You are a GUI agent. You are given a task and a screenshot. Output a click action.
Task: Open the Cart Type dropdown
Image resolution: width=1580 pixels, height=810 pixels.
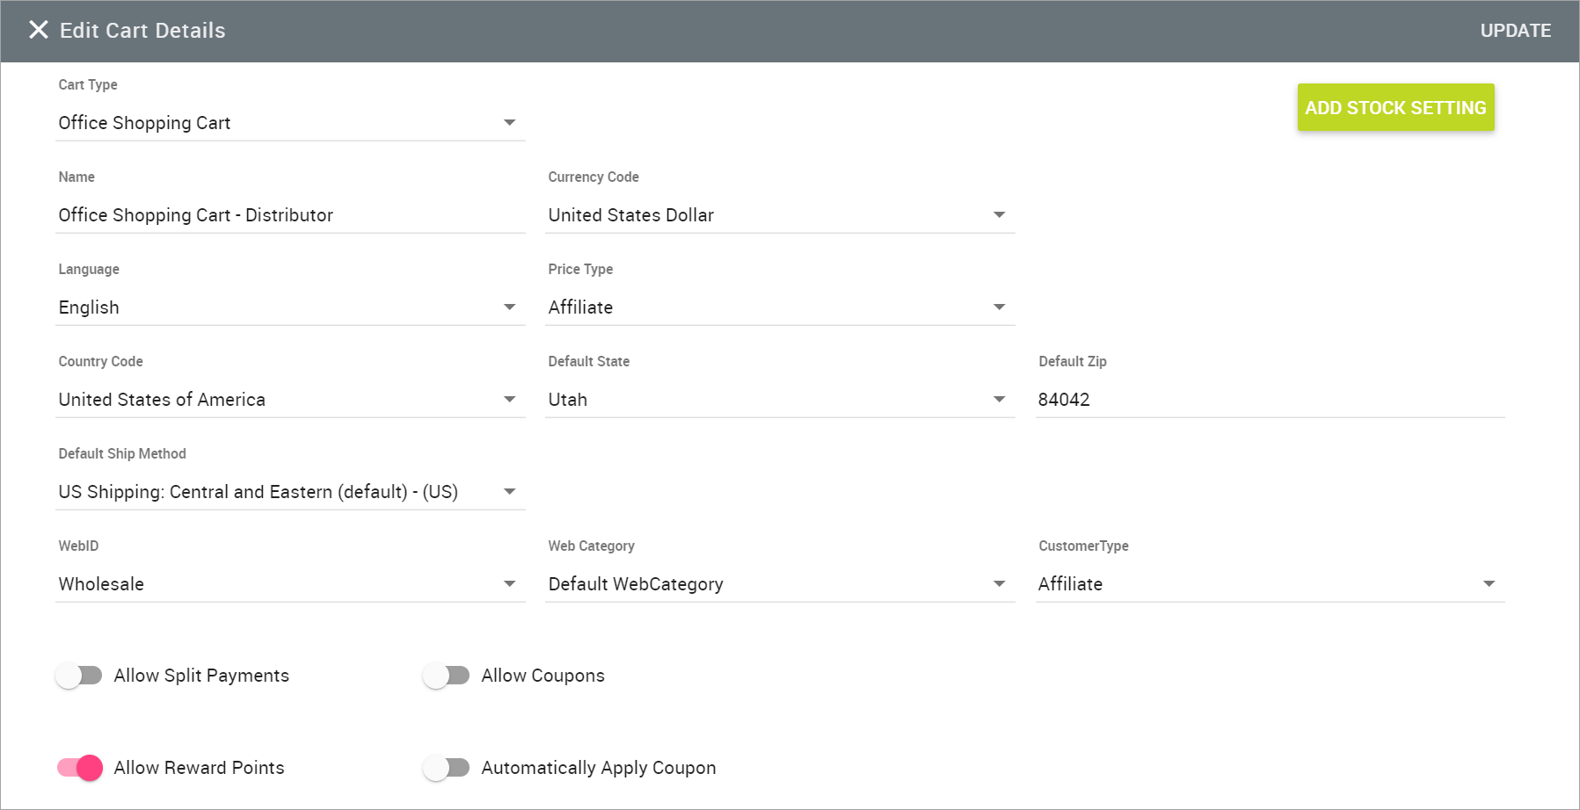click(510, 122)
